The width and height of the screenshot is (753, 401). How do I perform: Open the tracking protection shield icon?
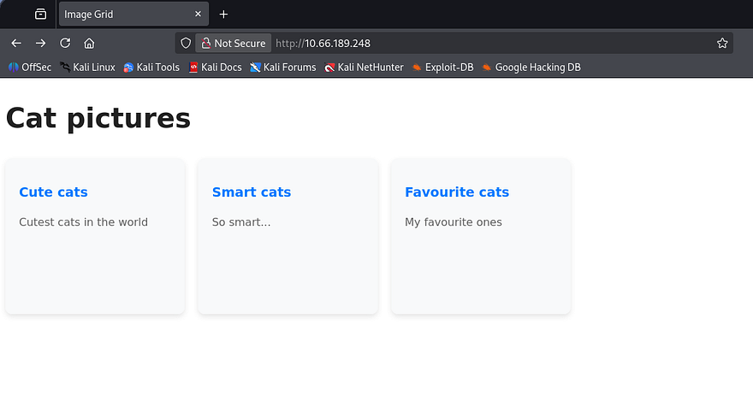186,43
